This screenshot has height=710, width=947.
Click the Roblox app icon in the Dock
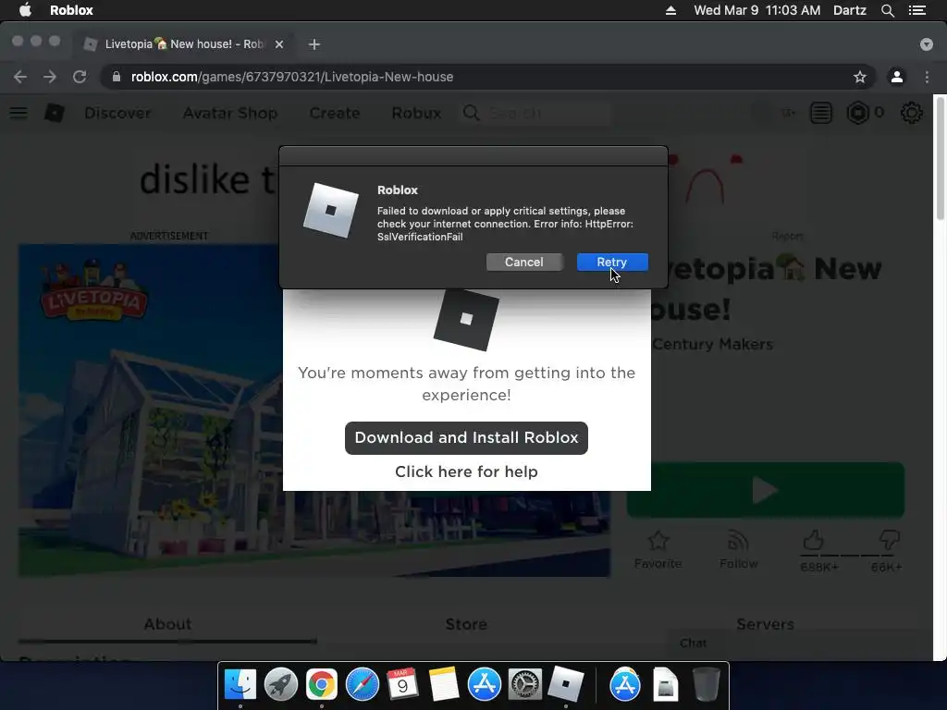565,685
